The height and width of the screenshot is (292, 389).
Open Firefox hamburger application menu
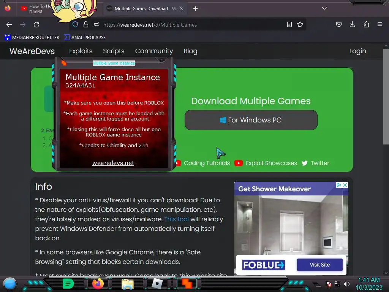click(x=380, y=24)
